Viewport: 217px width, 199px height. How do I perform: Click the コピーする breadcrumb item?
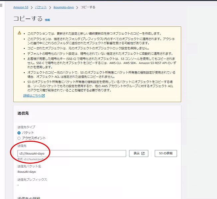tap(88, 7)
